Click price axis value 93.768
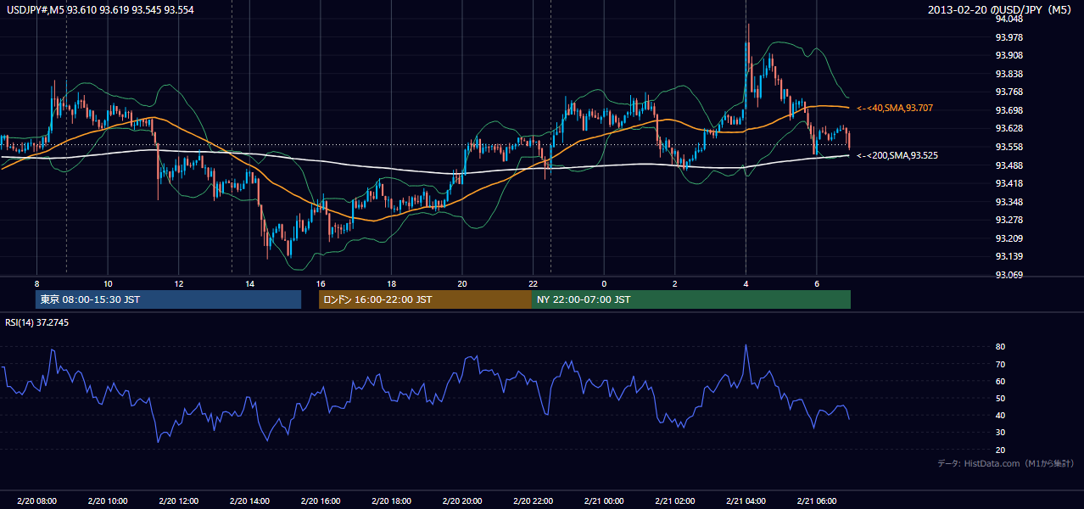This screenshot has height=509, width=1084. click(x=1009, y=92)
